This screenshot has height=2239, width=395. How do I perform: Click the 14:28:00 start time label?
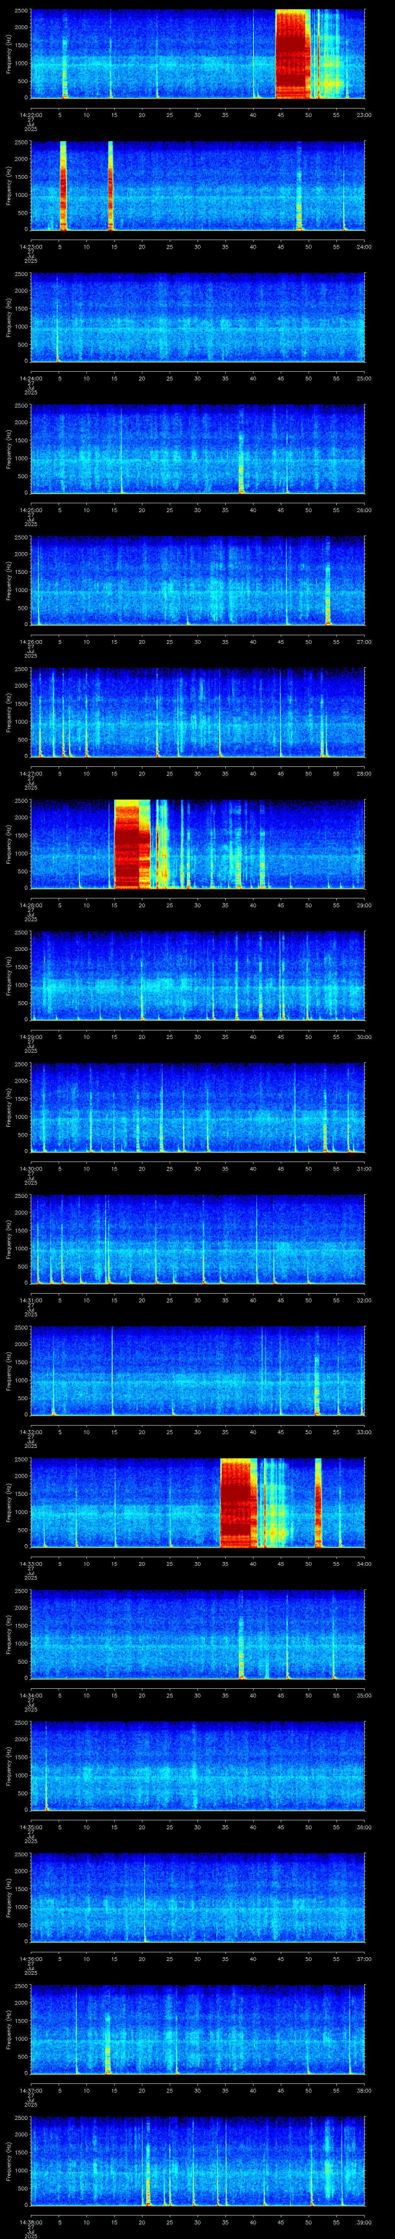(31, 905)
